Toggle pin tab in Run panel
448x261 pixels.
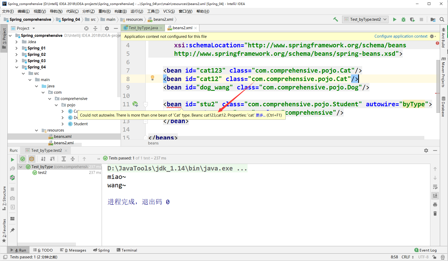12,230
